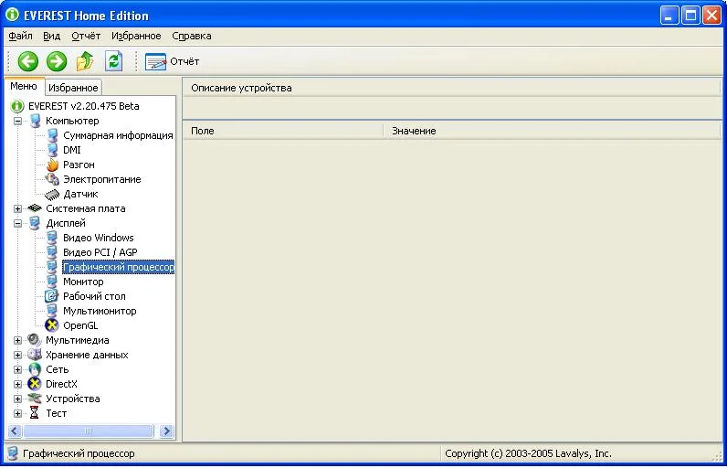Open Суммарная информация icon in tree
Image resolution: width=727 pixels, height=468 pixels.
tap(52, 135)
